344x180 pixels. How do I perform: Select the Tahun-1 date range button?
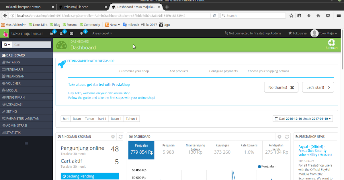click(132, 119)
